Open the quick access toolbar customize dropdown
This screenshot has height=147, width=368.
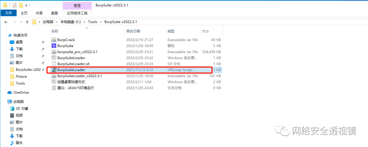point(26,5)
